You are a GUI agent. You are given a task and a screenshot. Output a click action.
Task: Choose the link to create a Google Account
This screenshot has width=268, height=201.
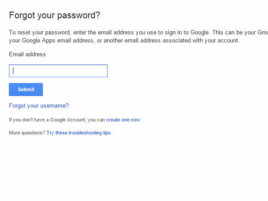[x=123, y=120]
